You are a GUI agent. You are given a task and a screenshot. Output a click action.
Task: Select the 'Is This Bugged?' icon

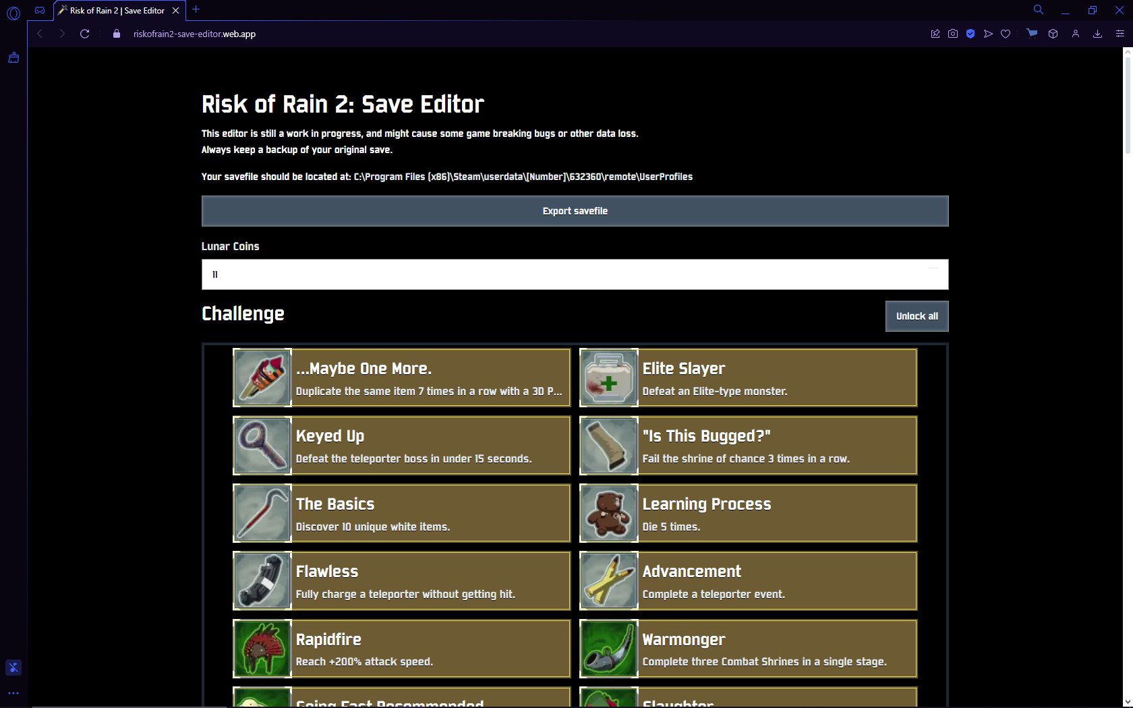pyautogui.click(x=609, y=445)
